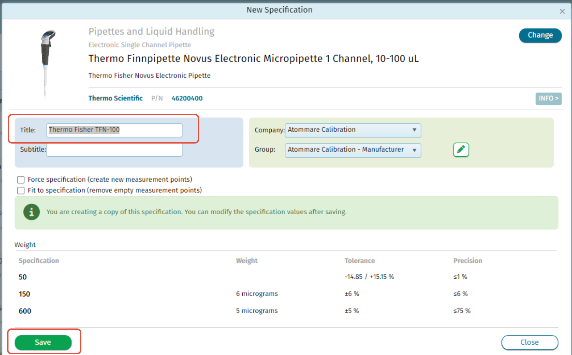
Task: Click the INFO > button
Action: pyautogui.click(x=548, y=98)
